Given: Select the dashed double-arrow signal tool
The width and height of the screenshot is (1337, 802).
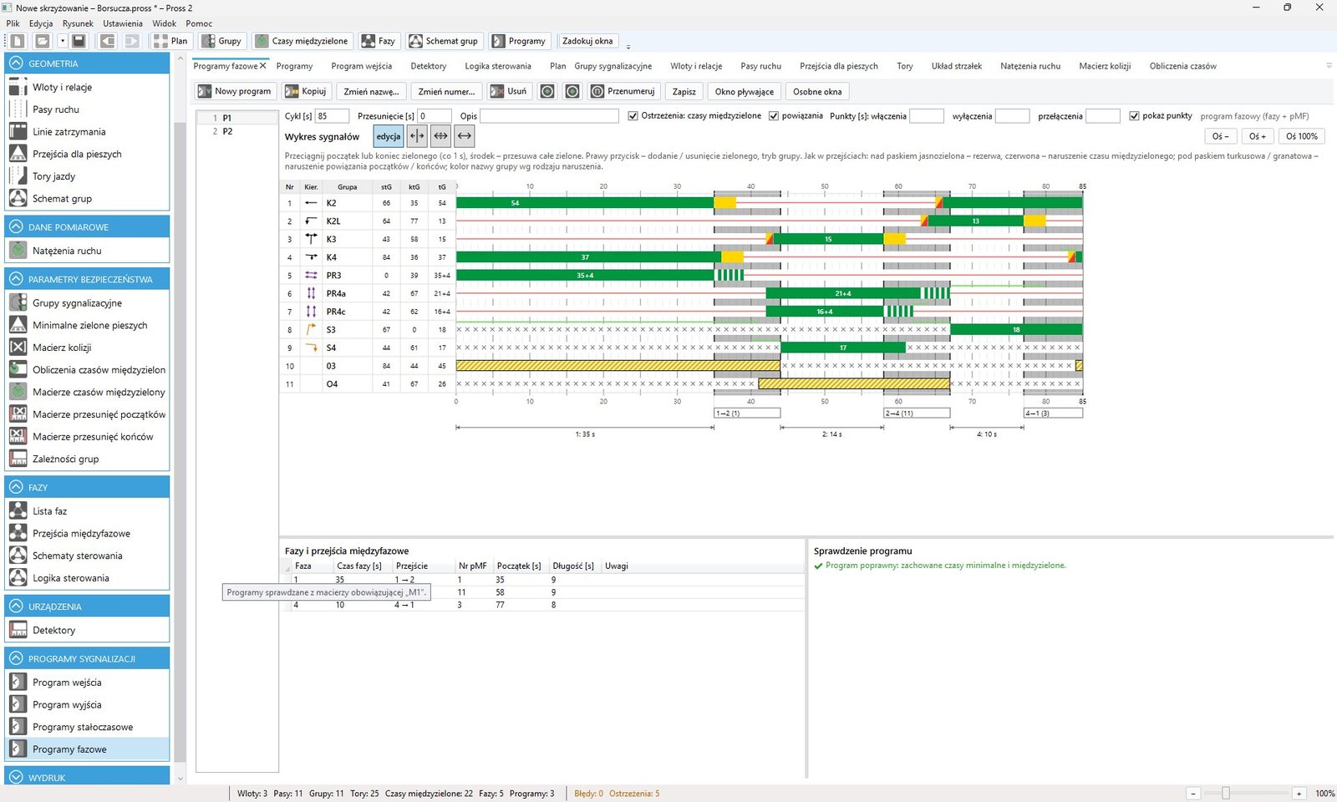Looking at the screenshot, I should 440,136.
